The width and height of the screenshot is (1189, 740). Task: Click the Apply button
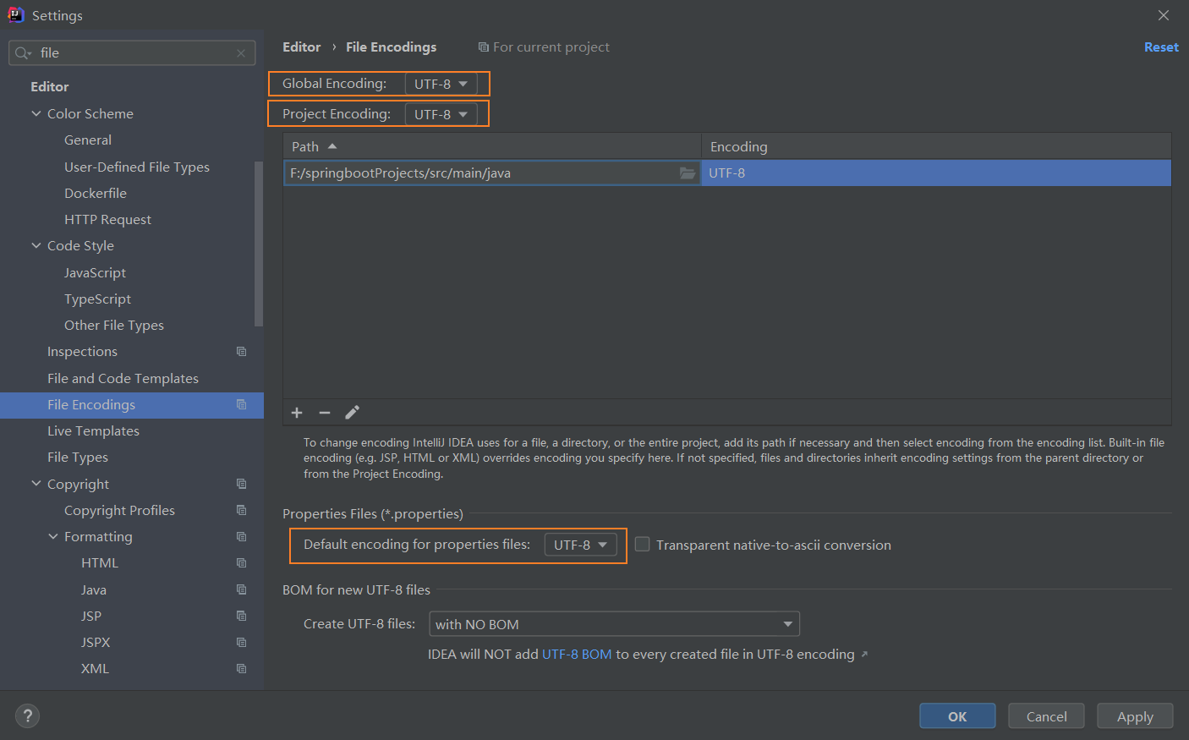pos(1135,716)
